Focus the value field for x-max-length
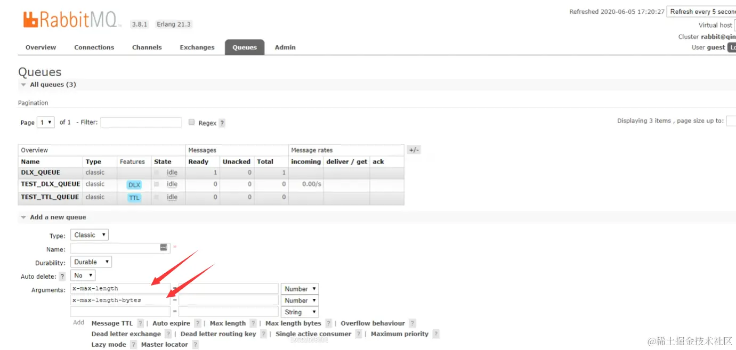The width and height of the screenshot is (736, 350). click(x=229, y=289)
